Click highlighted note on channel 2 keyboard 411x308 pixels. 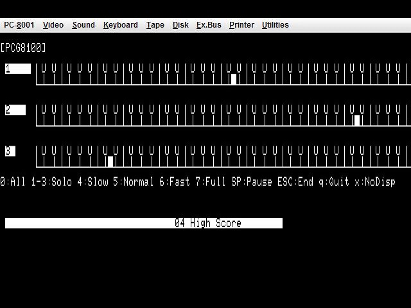coord(357,120)
